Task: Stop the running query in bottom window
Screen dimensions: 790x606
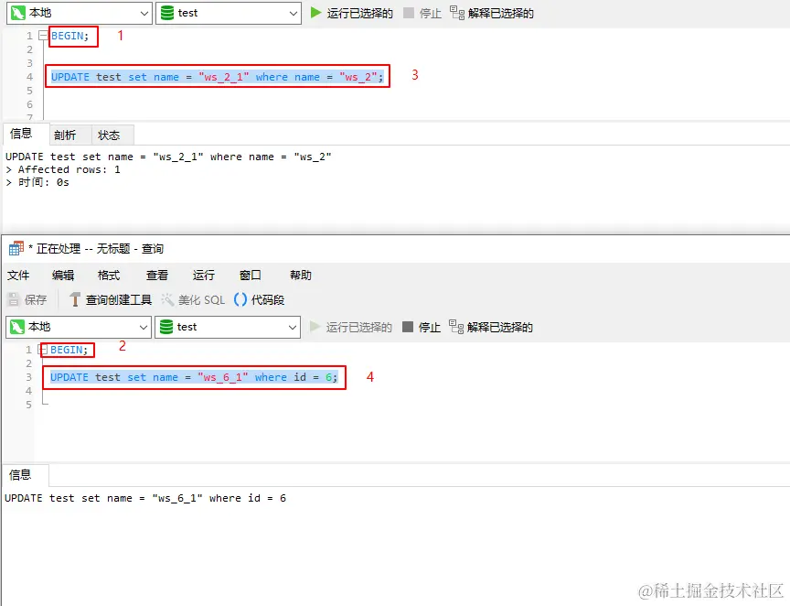Action: click(x=422, y=327)
